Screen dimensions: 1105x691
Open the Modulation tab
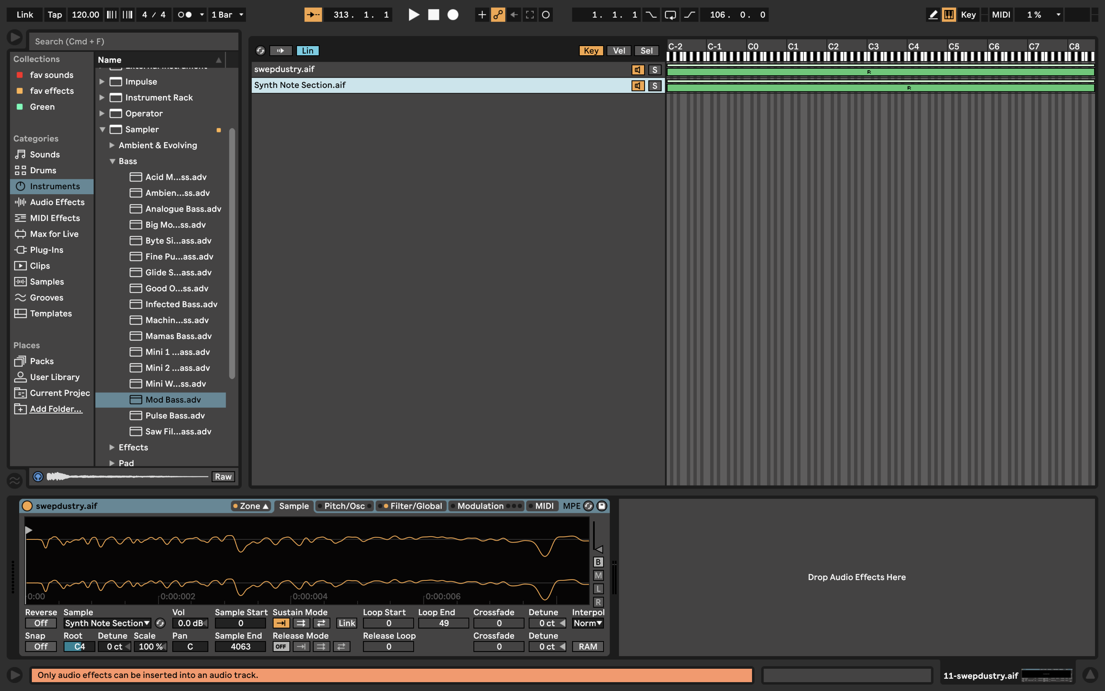[480, 506]
